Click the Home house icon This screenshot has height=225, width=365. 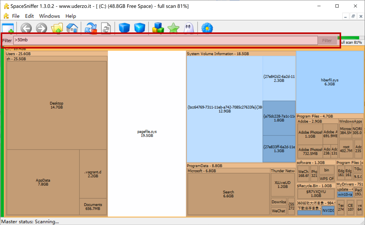pos(72,28)
